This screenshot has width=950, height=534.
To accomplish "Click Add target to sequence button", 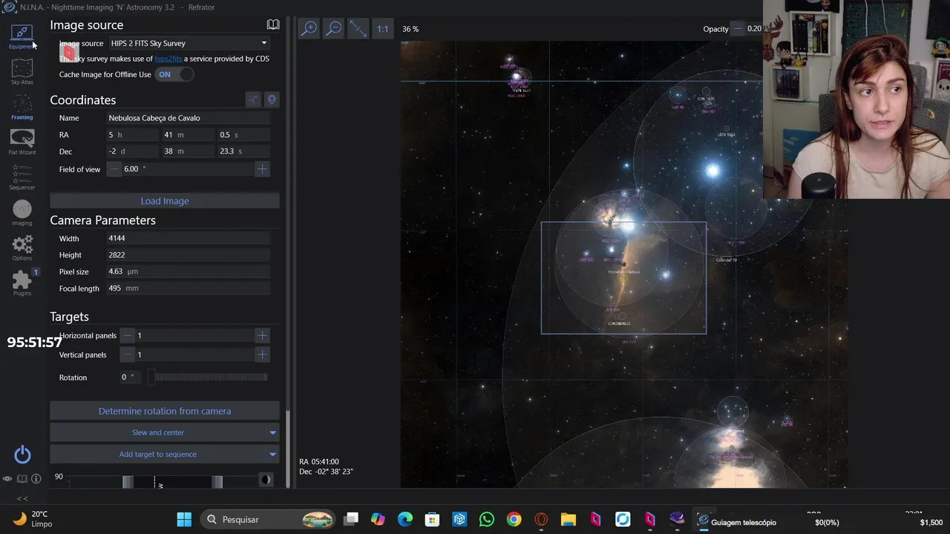I will pos(157,454).
